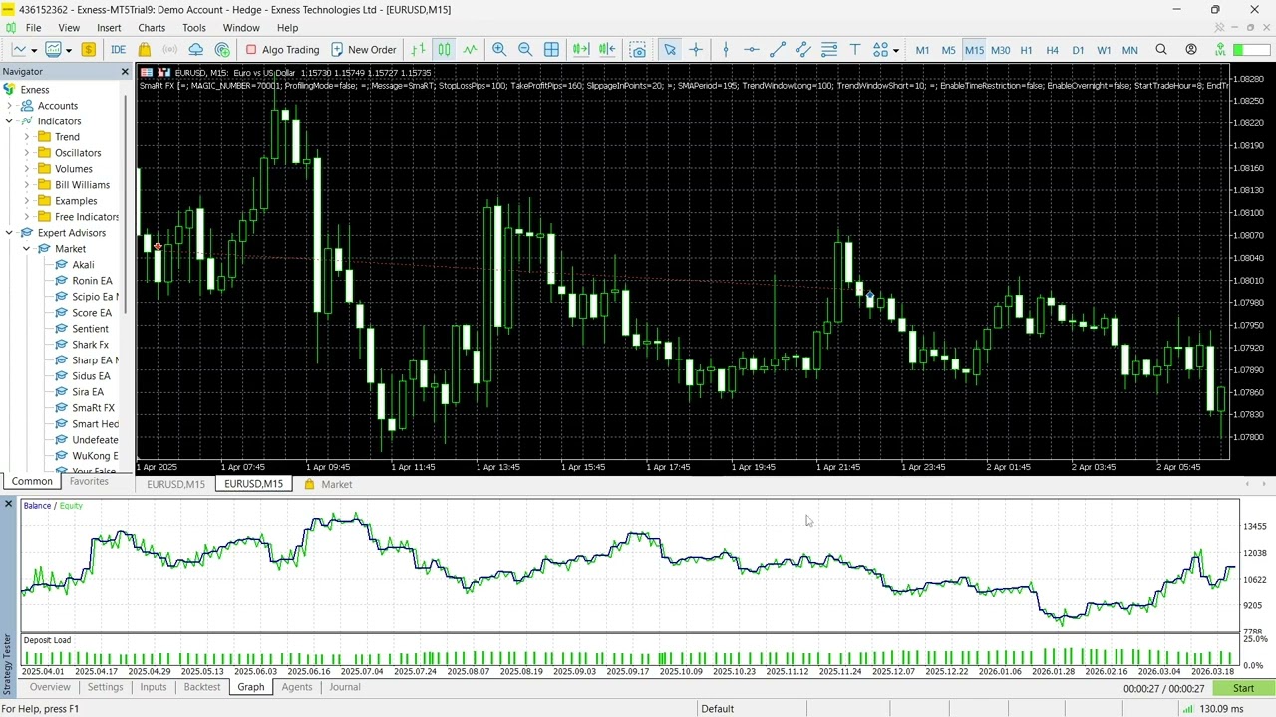Open the IDE MetaEditor

(x=118, y=50)
